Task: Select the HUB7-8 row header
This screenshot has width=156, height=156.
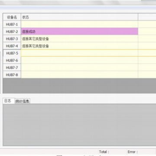Action: 12,75
